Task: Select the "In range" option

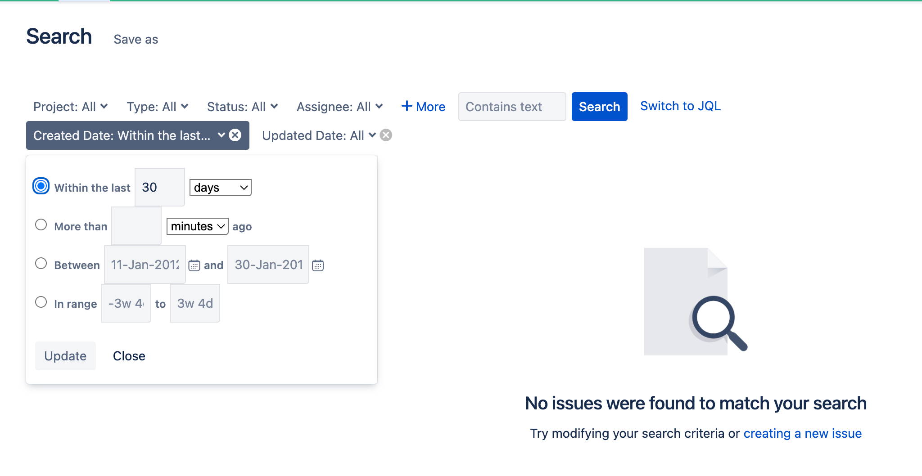Action: tap(41, 302)
